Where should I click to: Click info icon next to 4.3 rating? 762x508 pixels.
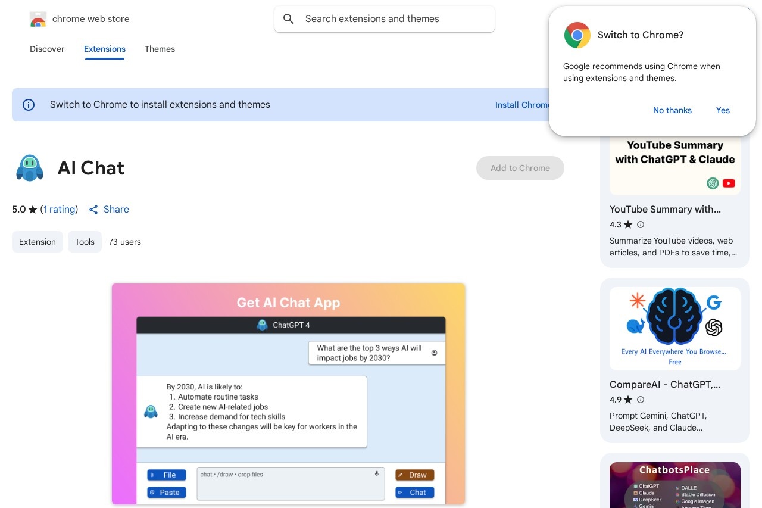tap(641, 225)
